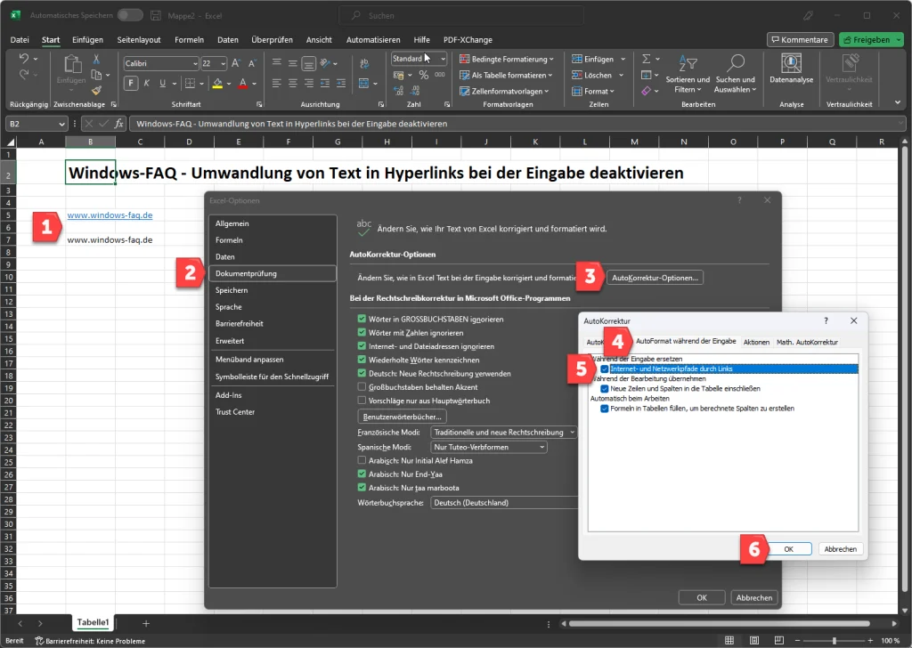Switch to normal view icon

tap(729, 641)
